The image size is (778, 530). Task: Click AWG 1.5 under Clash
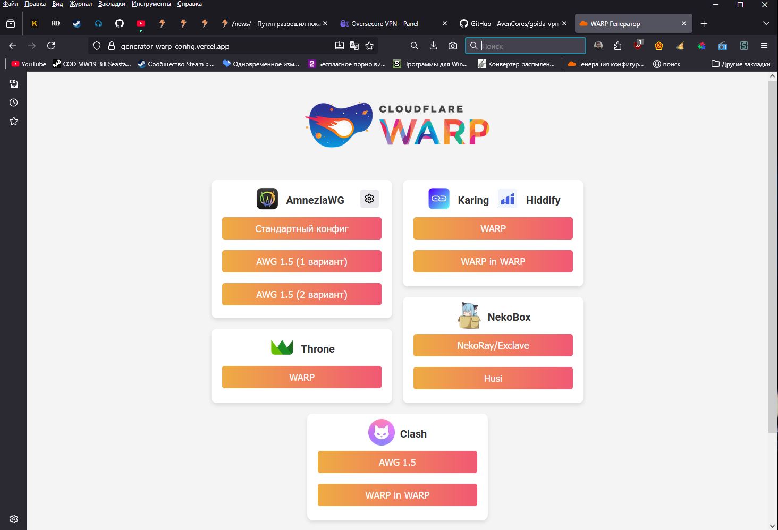pos(398,462)
